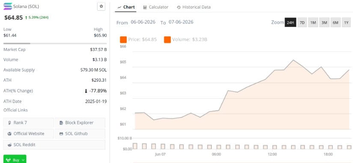Add Solana to favorites with star icon
The width and height of the screenshot is (353, 163).
(101, 6)
